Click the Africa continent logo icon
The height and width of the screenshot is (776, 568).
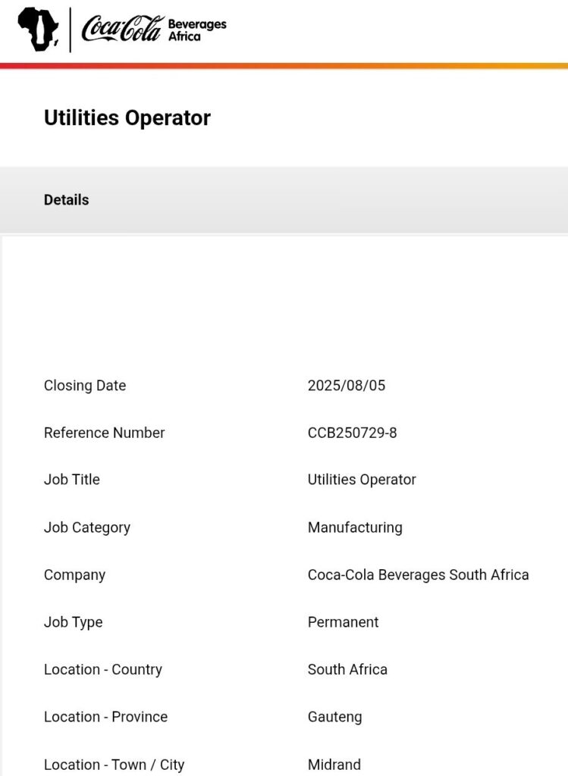click(x=39, y=29)
